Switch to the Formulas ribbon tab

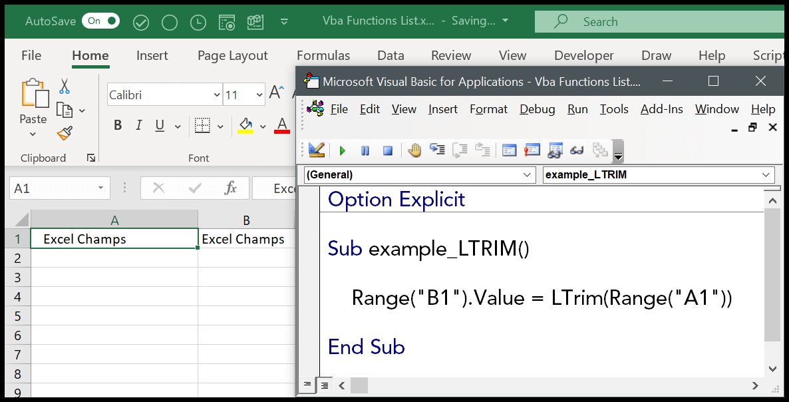(x=323, y=55)
